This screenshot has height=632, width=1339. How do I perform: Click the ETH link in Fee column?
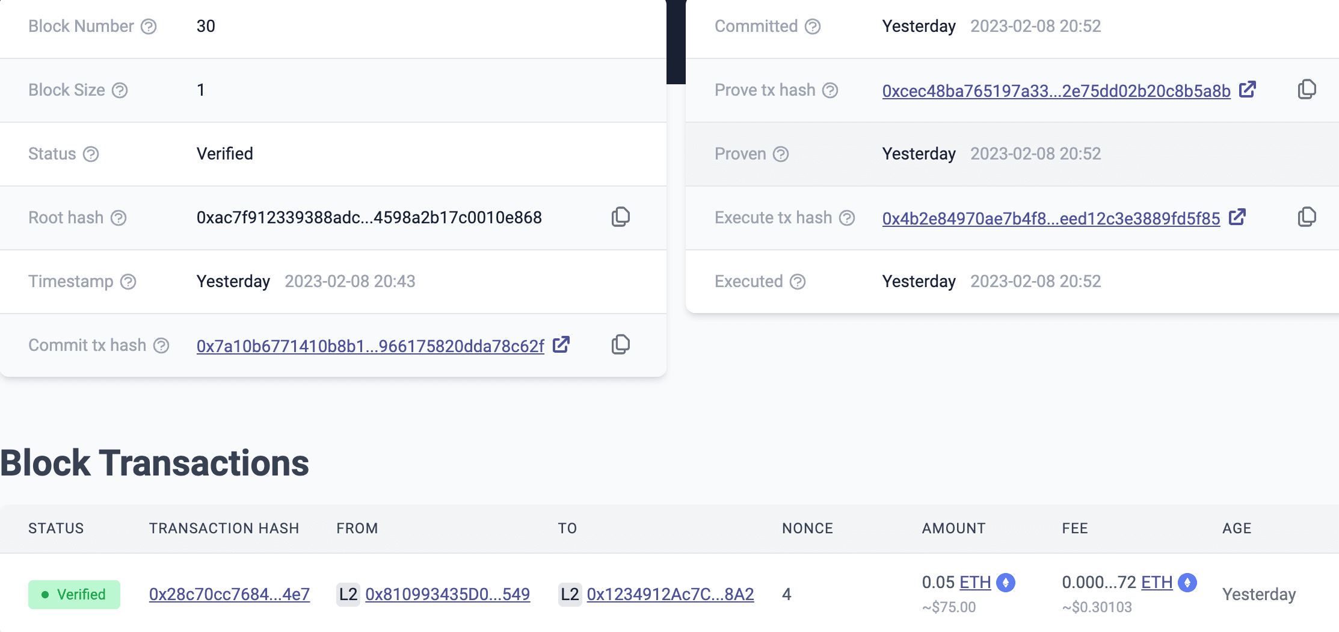point(1157,583)
